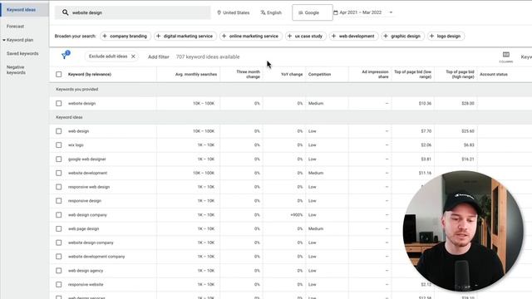Sort by Ad impression share column

tap(375, 74)
